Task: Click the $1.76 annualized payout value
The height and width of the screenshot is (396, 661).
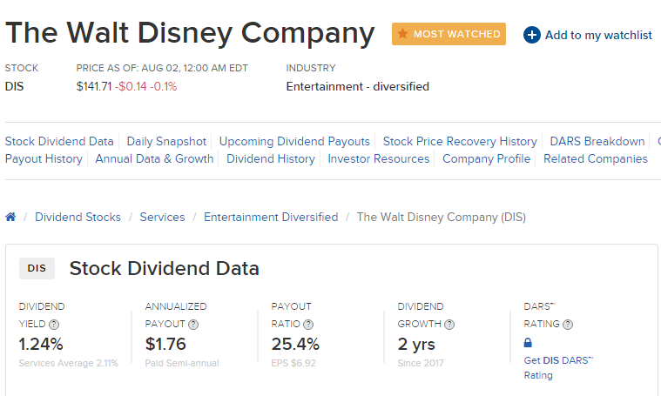Action: coord(165,344)
